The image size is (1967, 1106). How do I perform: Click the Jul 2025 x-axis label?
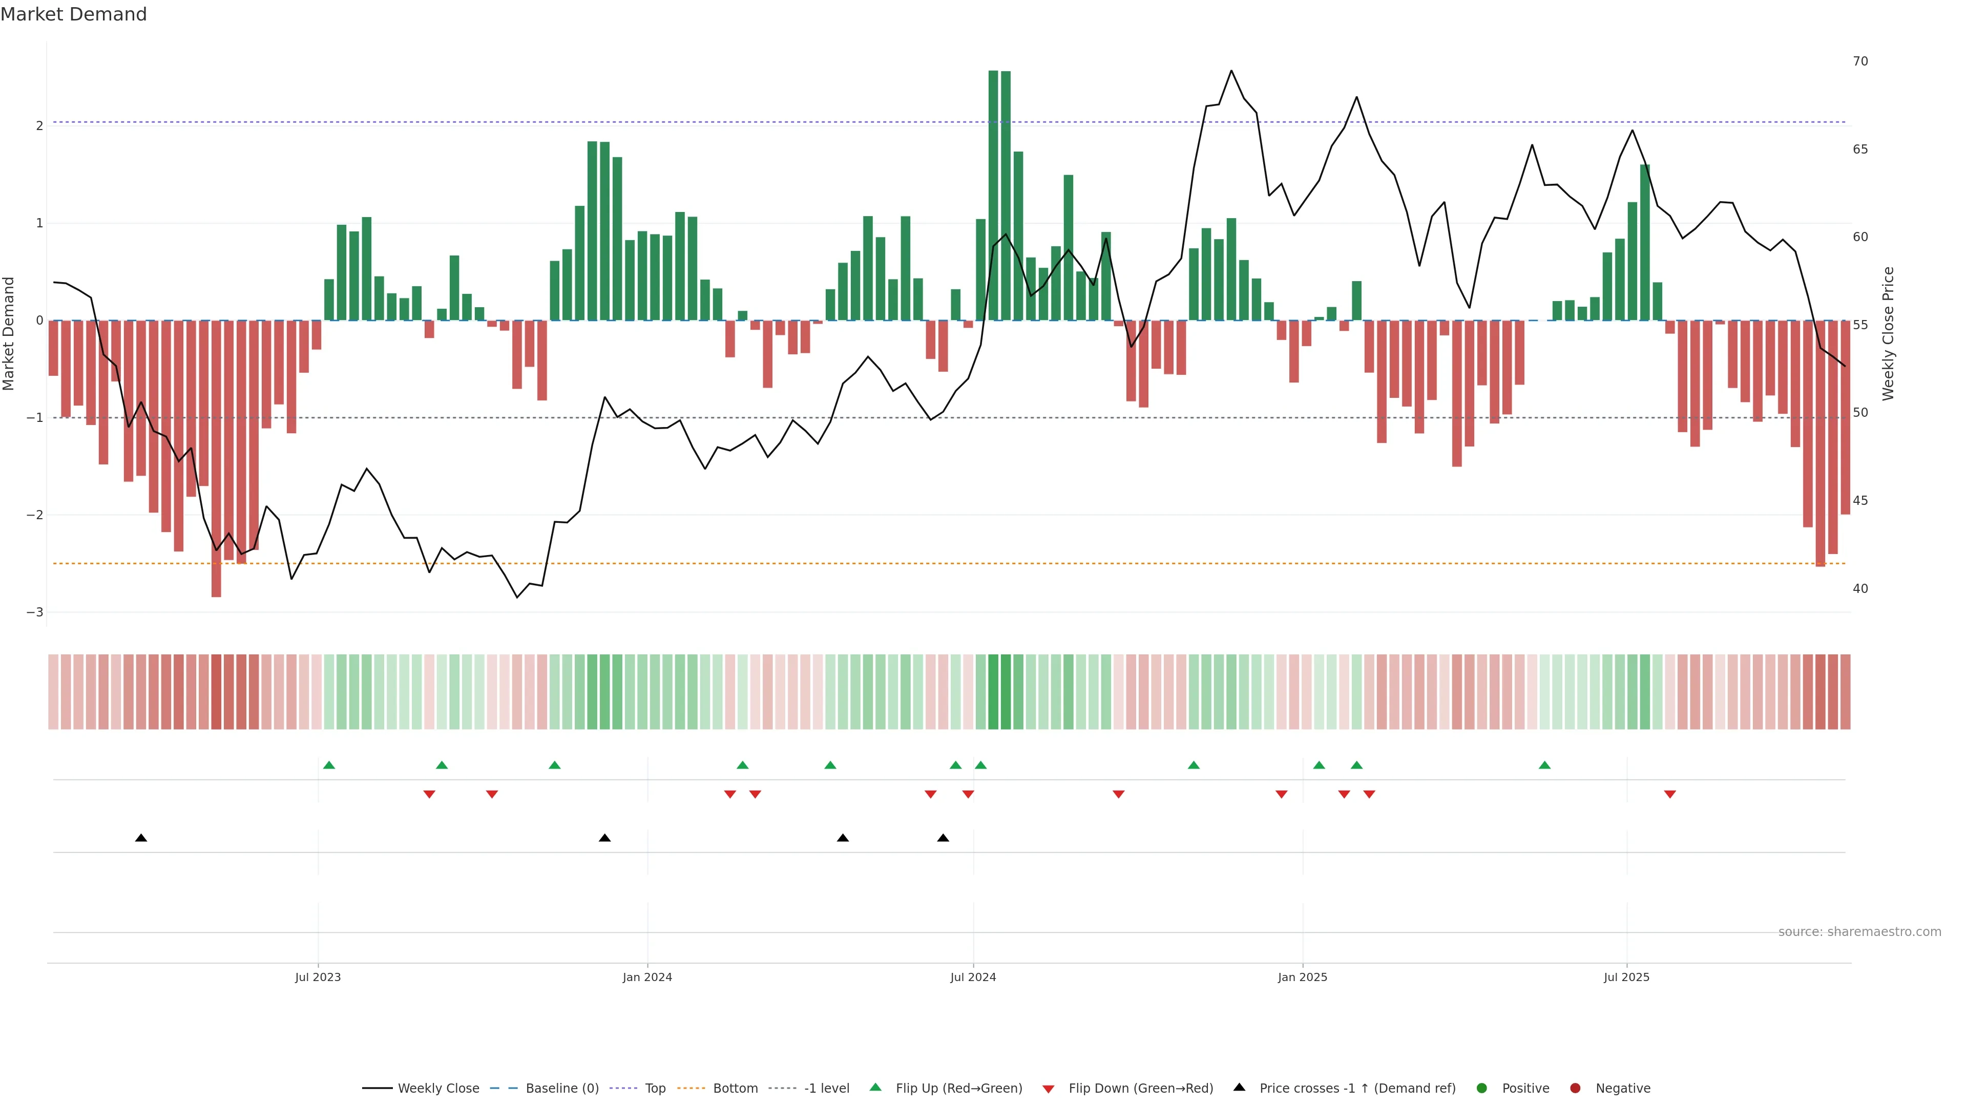pos(1626,978)
